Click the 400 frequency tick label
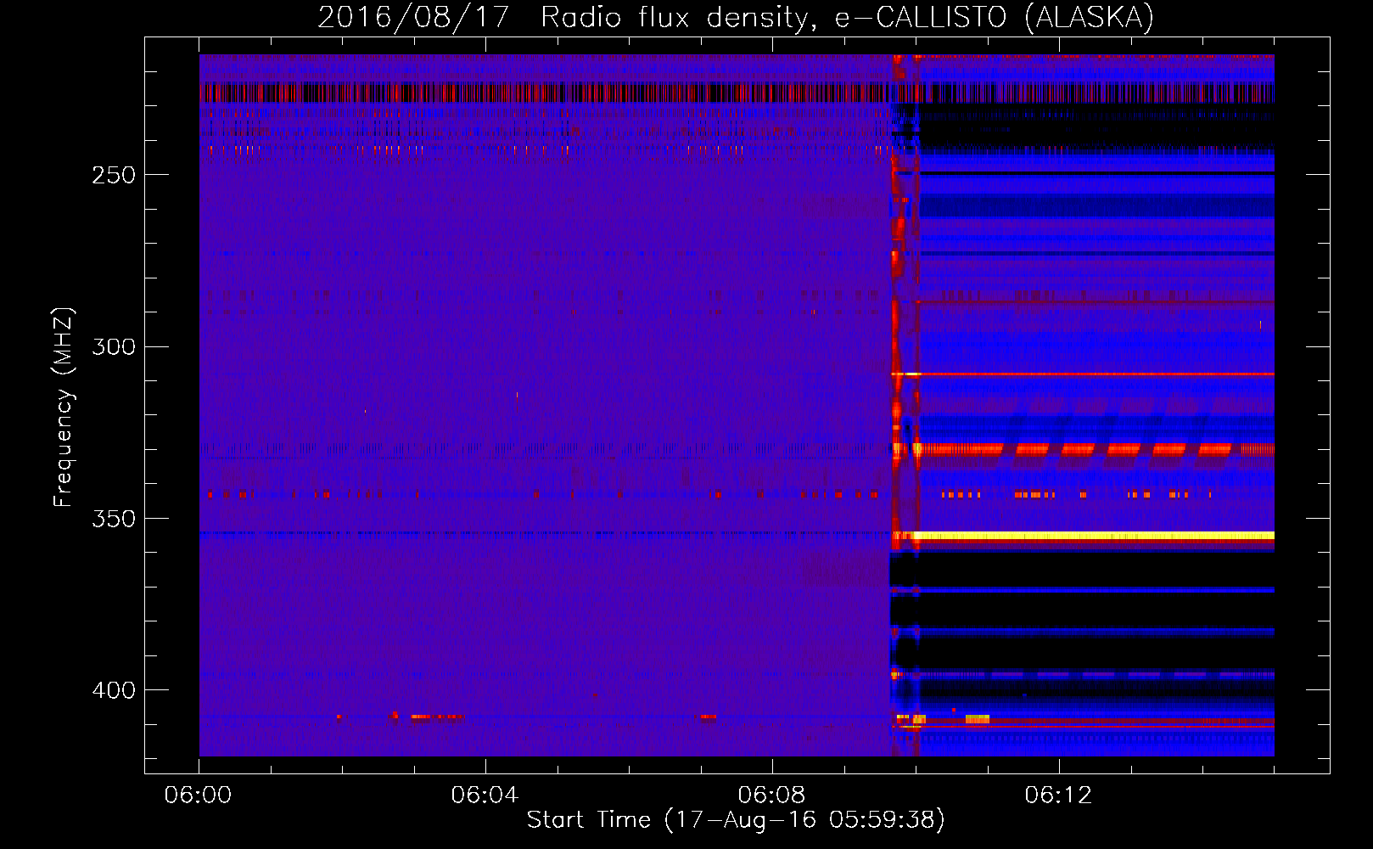Viewport: 1373px width, 849px height. (x=114, y=690)
